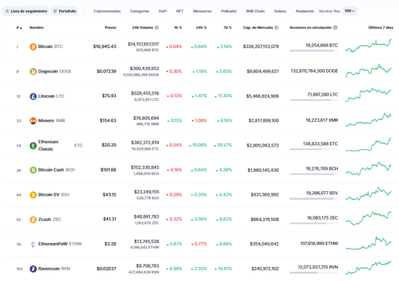This screenshot has width=399, height=281.
Task: Switch to the NFT tab
Action: [180, 11]
